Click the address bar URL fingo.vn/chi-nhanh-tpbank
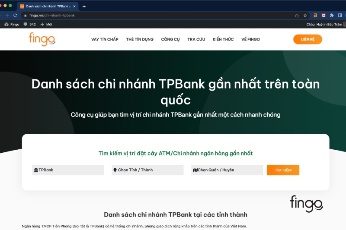This screenshot has height=230, width=346. pos(52,16)
